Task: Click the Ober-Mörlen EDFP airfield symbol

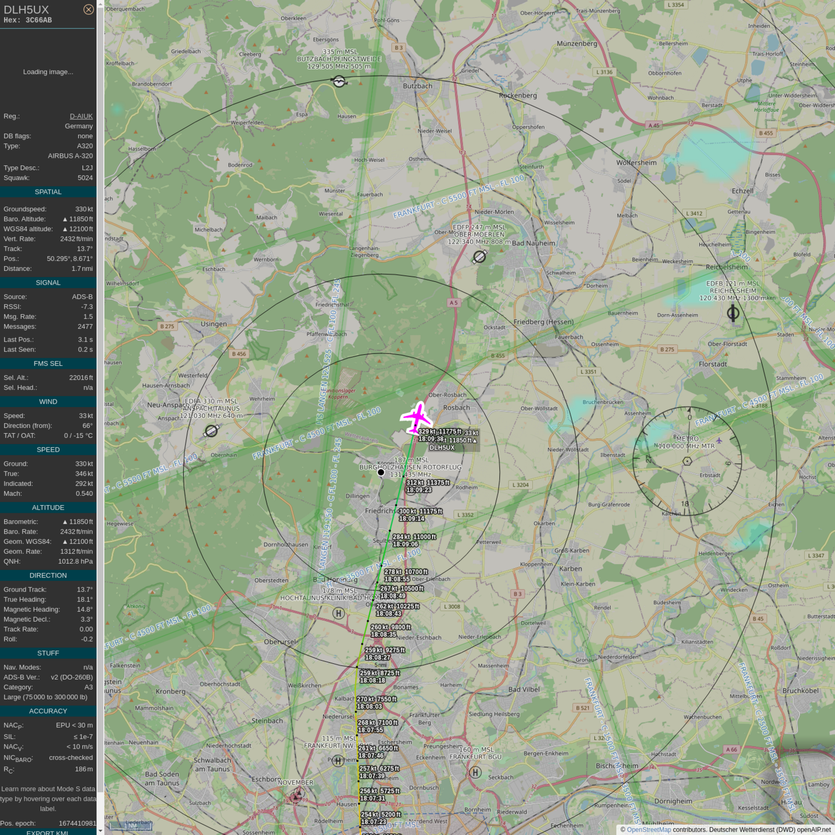Action: [x=480, y=256]
